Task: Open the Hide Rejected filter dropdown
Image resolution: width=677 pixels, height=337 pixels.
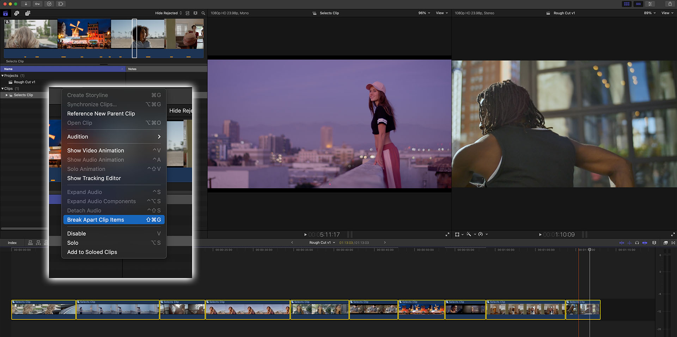Action: (169, 13)
